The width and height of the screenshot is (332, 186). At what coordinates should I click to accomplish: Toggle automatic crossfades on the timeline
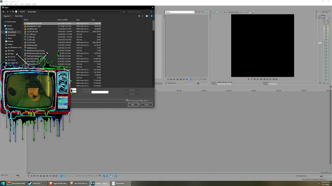pyautogui.click(x=107, y=176)
